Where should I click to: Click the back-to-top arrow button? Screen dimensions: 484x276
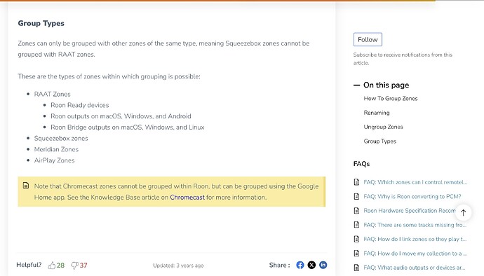(x=463, y=212)
